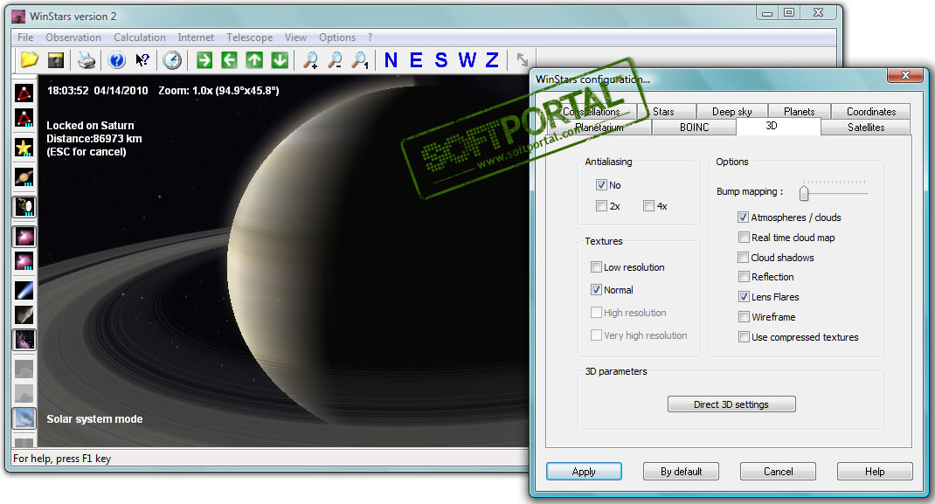Click the green right arrow icon
The width and height of the screenshot is (935, 504).
(x=204, y=60)
